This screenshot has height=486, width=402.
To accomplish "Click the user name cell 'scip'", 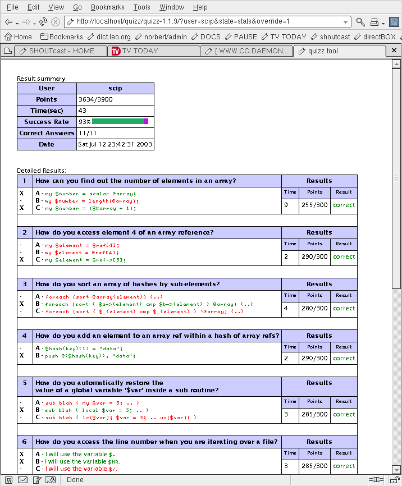I will click(115, 88).
